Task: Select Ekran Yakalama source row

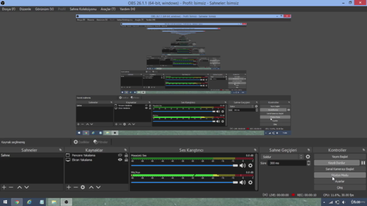Action: [97, 160]
